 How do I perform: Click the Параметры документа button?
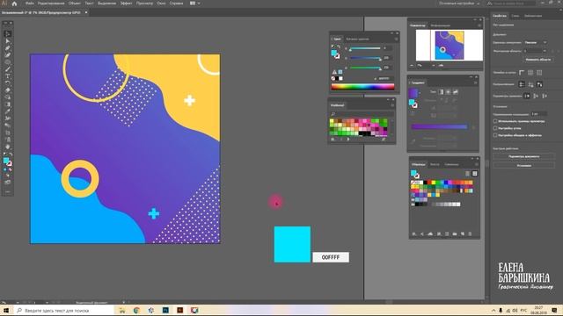[524, 156]
